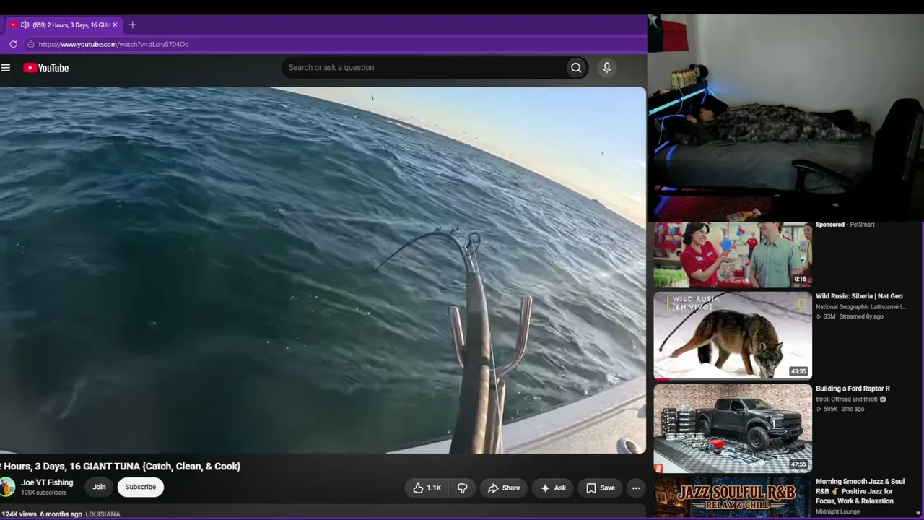Start voice search with the microphone

click(606, 68)
